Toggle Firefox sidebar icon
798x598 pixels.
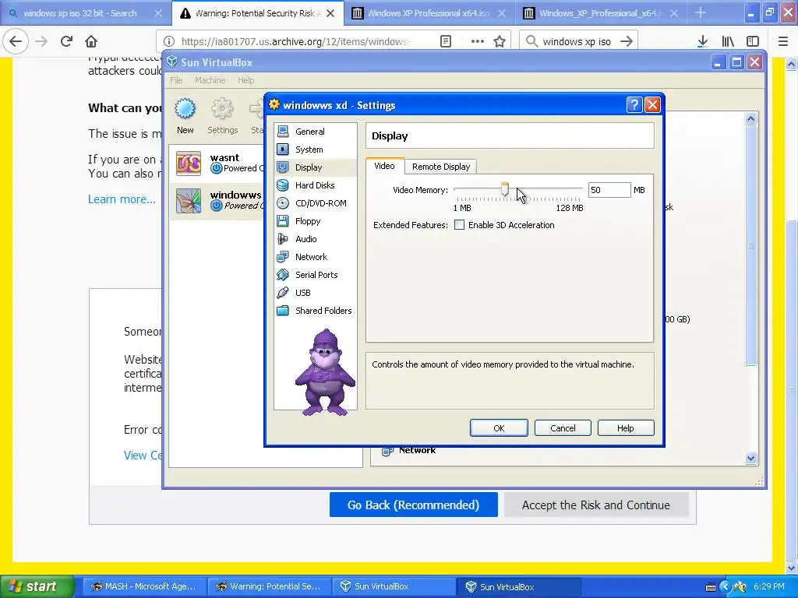[753, 41]
